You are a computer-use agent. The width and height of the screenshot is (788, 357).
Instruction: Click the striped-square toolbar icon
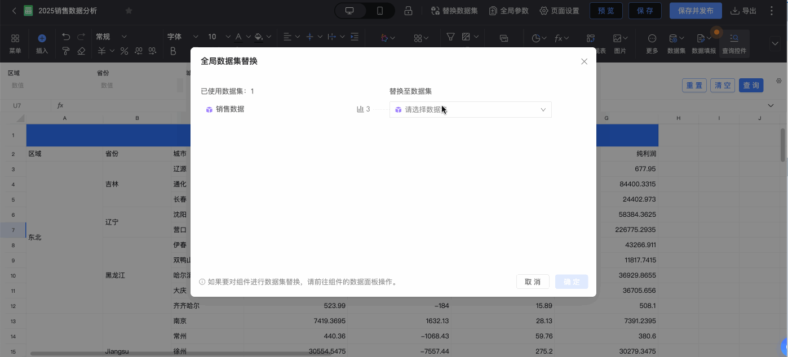click(x=466, y=37)
